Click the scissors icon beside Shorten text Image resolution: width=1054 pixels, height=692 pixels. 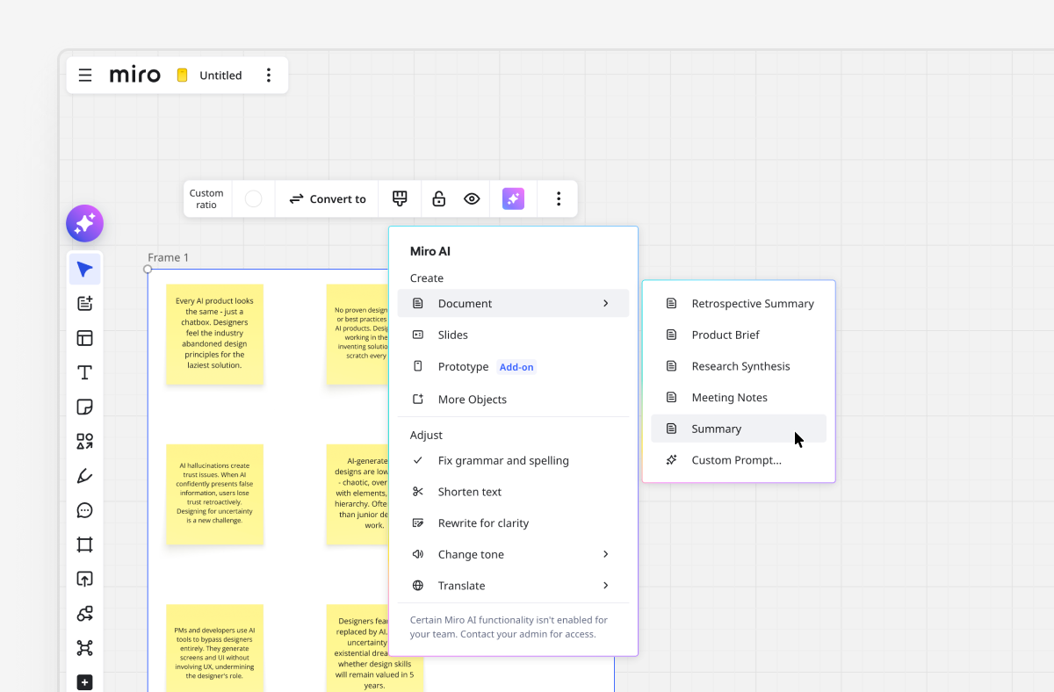418,492
